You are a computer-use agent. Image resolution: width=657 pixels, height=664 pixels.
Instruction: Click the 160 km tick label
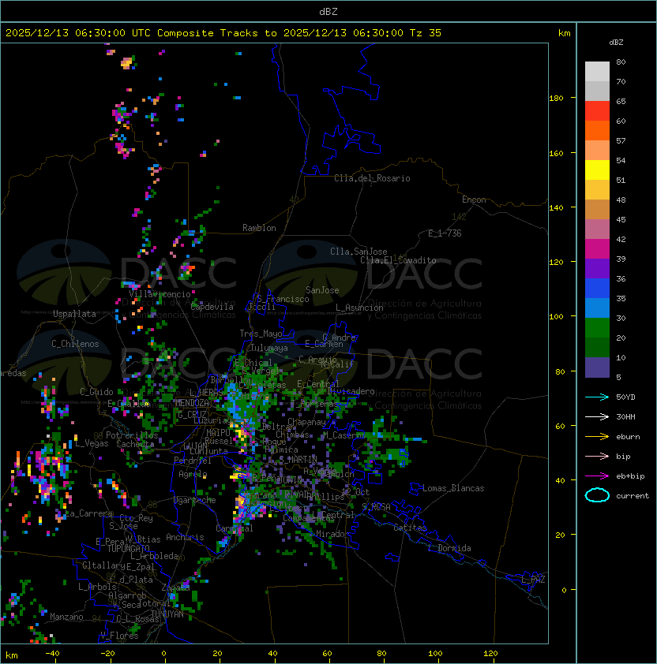click(556, 153)
